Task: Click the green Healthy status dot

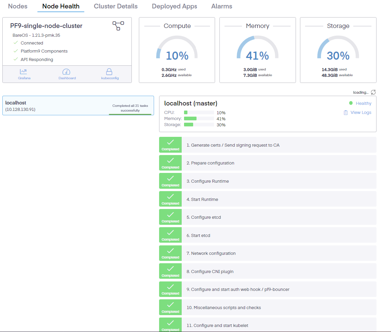Action: click(x=351, y=103)
